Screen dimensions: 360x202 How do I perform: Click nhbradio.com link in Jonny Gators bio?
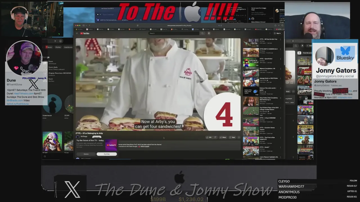pos(345,97)
